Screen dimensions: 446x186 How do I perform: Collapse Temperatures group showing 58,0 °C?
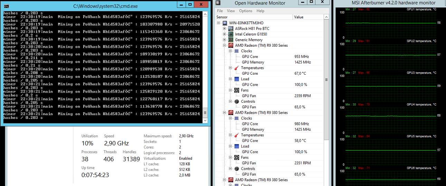point(230,135)
